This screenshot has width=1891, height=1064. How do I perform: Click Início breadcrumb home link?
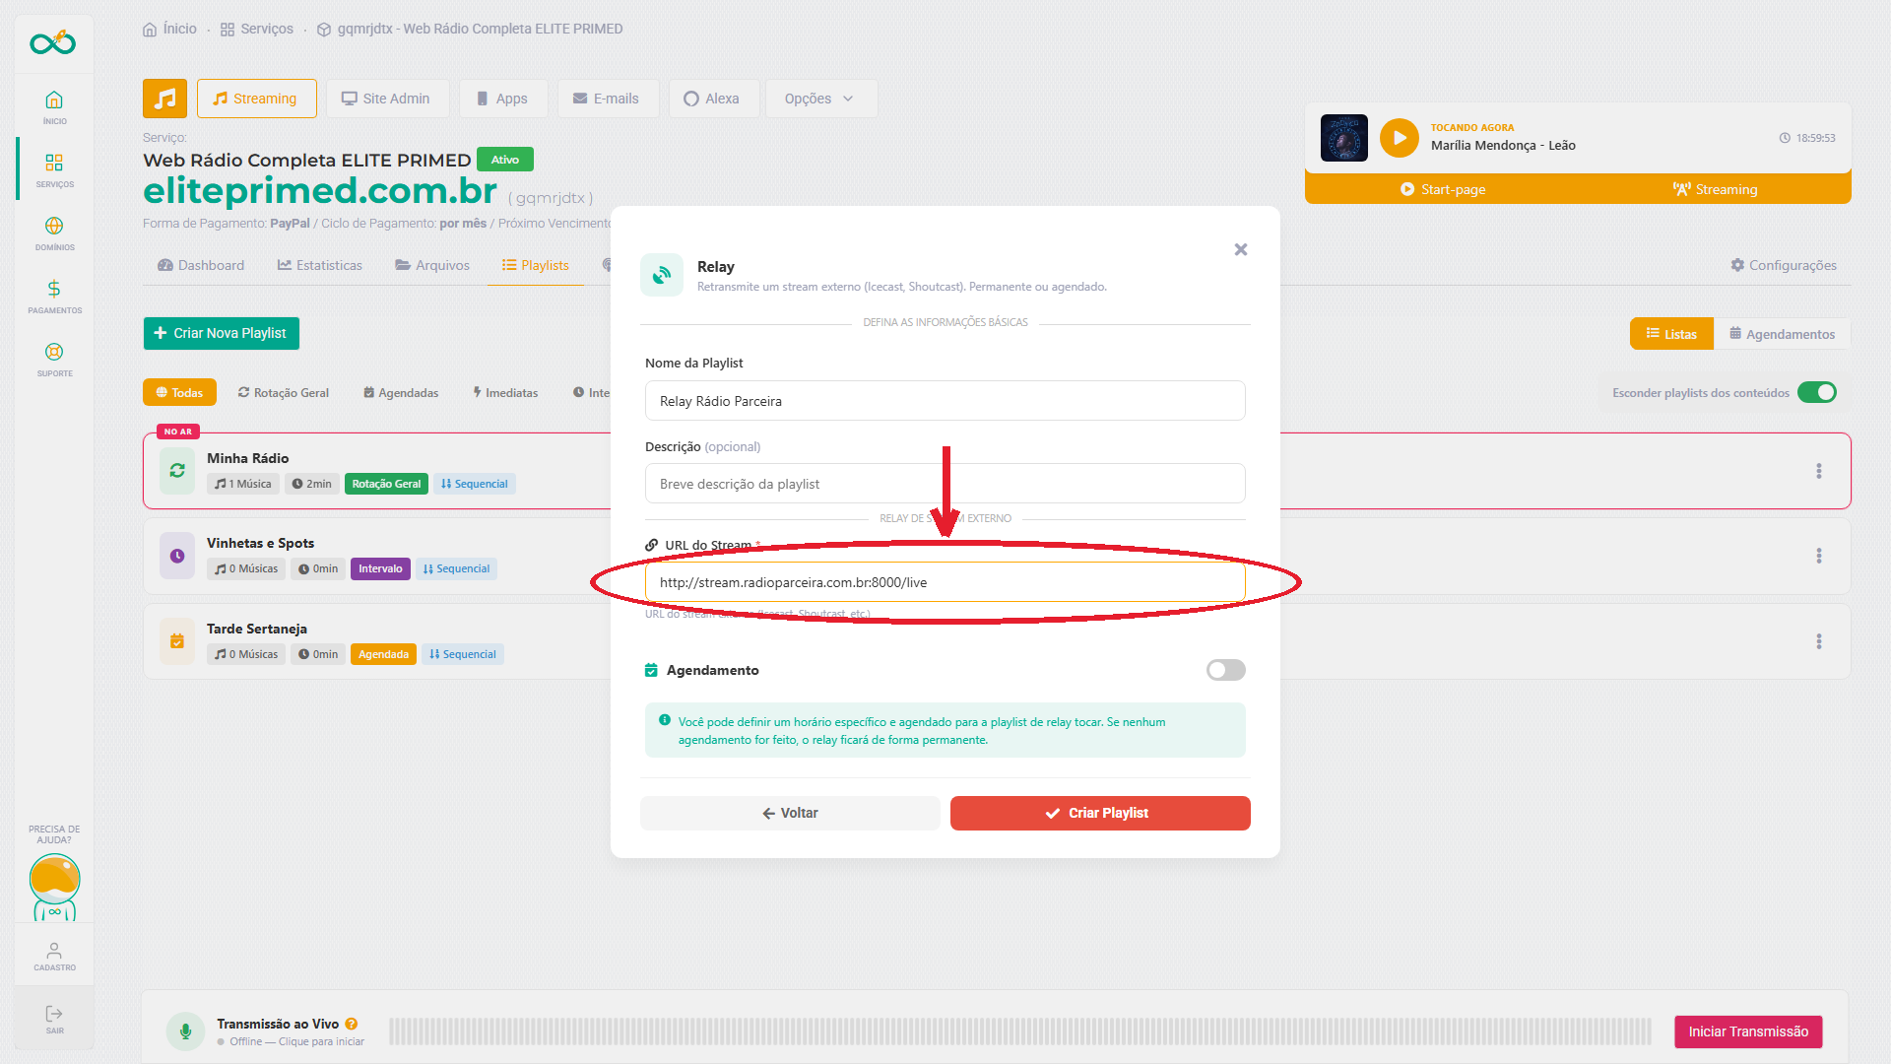pyautogui.click(x=169, y=29)
